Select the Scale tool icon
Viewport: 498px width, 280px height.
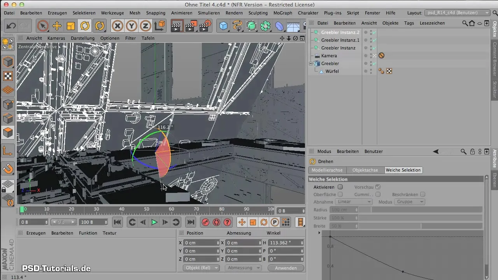click(x=71, y=26)
